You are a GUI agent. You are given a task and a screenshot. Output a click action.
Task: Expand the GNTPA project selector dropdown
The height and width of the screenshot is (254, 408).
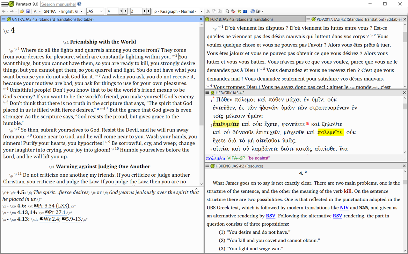pos(81,11)
